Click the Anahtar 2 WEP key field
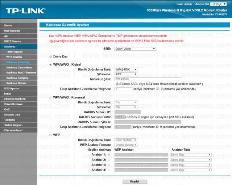 [x=141, y=160]
